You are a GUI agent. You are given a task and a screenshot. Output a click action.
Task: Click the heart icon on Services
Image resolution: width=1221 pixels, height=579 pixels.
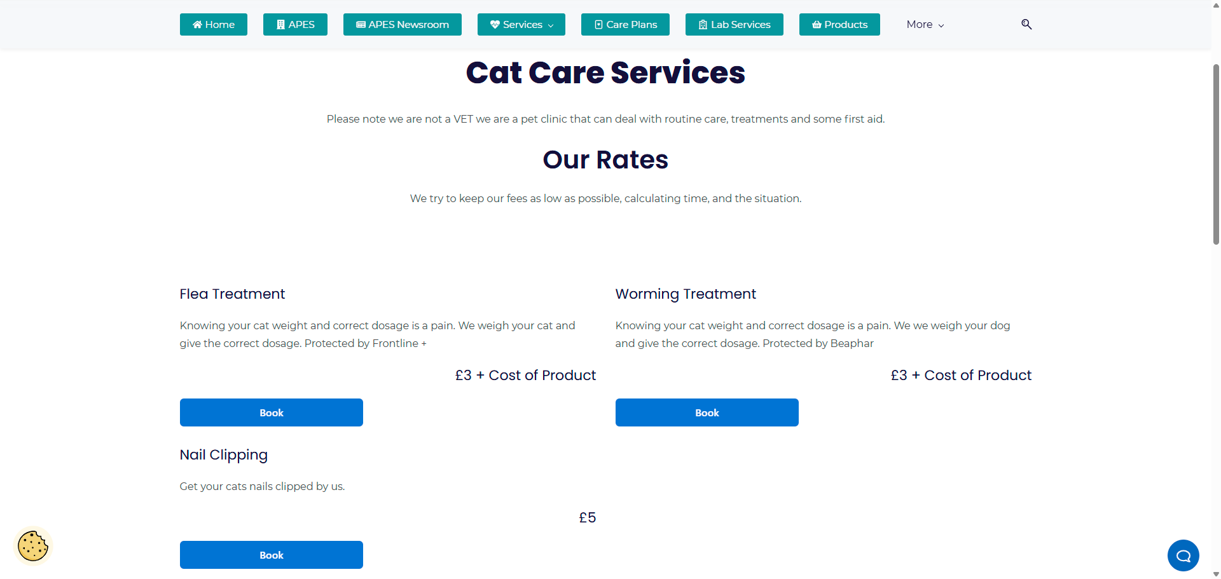point(495,25)
